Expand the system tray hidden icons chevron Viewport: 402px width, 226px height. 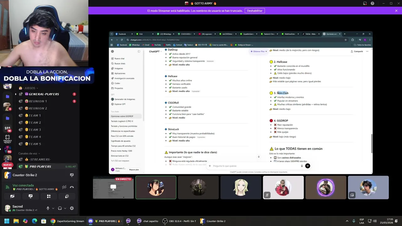click(347, 221)
